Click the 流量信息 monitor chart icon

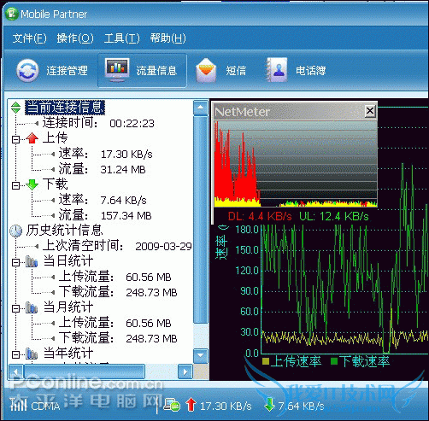pos(117,70)
